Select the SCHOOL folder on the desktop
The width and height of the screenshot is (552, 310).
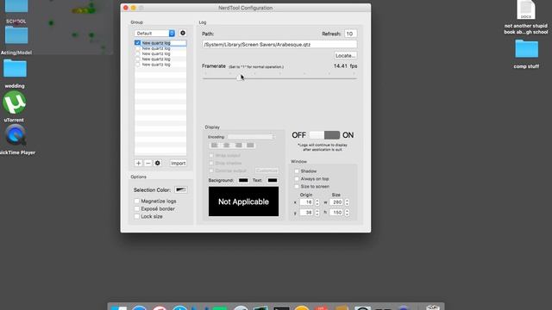[16, 6]
